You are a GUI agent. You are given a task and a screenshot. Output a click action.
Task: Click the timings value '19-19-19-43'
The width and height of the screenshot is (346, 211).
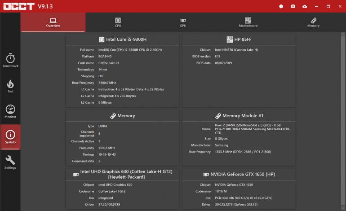click(107, 154)
